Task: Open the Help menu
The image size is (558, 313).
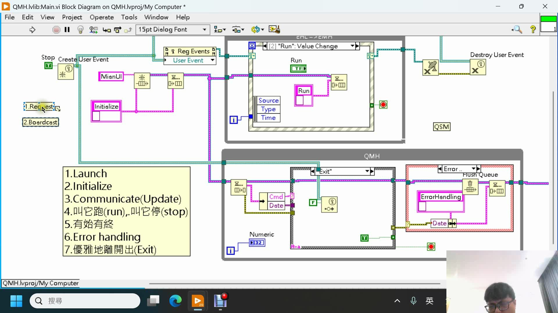Action: (x=183, y=17)
